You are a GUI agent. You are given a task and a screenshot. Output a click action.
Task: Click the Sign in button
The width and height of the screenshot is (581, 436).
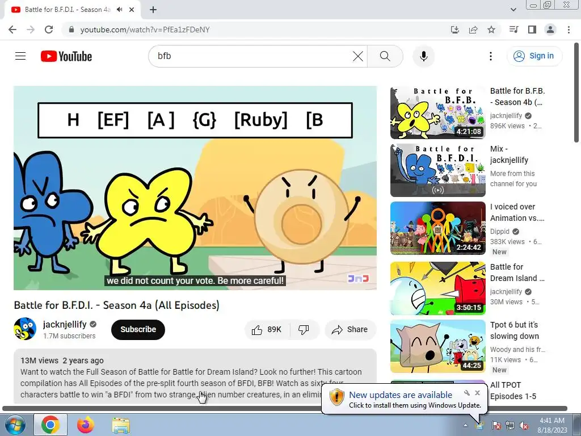click(x=534, y=56)
